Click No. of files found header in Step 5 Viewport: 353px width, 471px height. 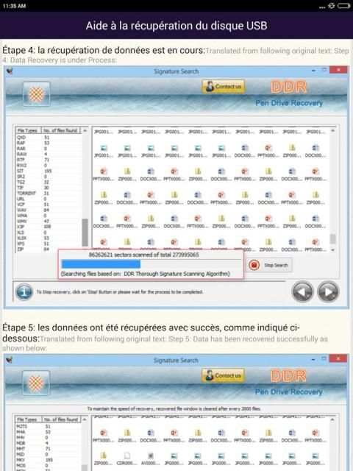click(60, 419)
